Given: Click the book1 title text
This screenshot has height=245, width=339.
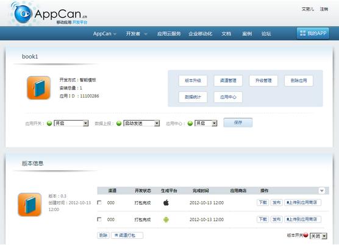Looking at the screenshot, I should tap(30, 57).
